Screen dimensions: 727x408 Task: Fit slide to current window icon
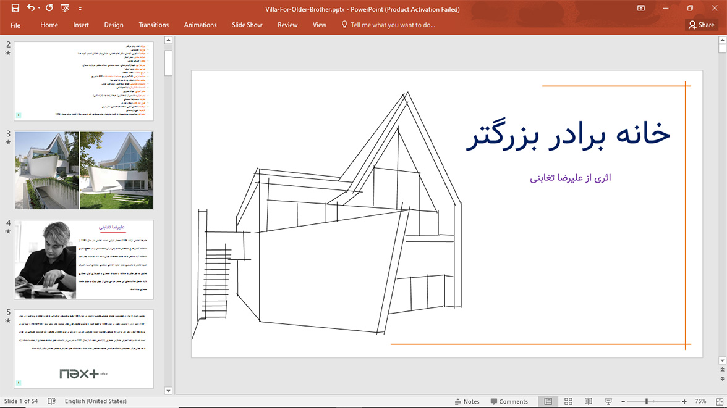pyautogui.click(x=720, y=401)
